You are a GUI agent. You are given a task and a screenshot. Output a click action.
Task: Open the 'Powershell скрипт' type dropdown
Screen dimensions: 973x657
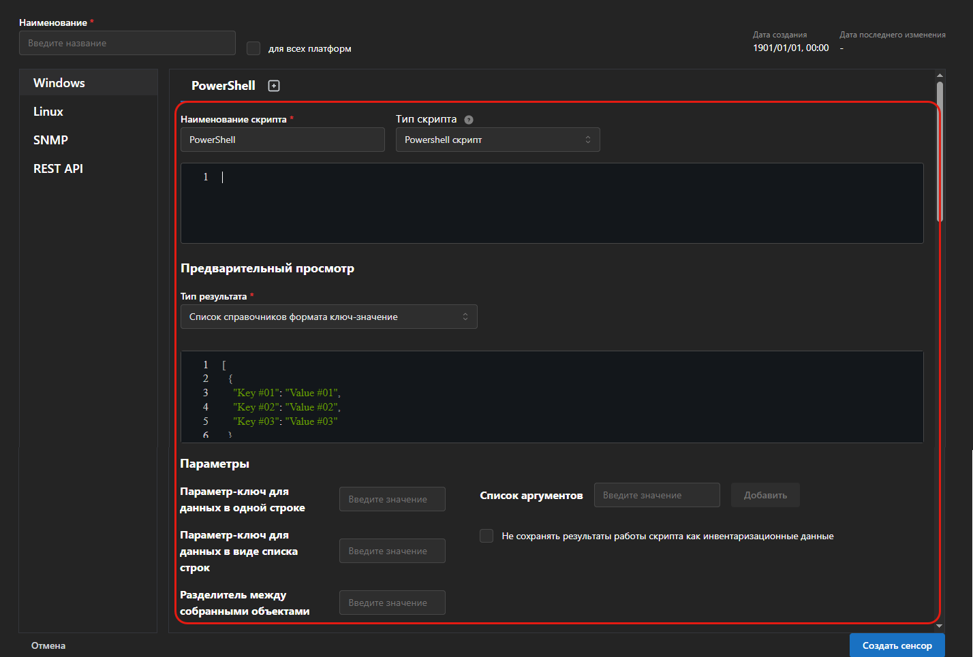tap(497, 140)
